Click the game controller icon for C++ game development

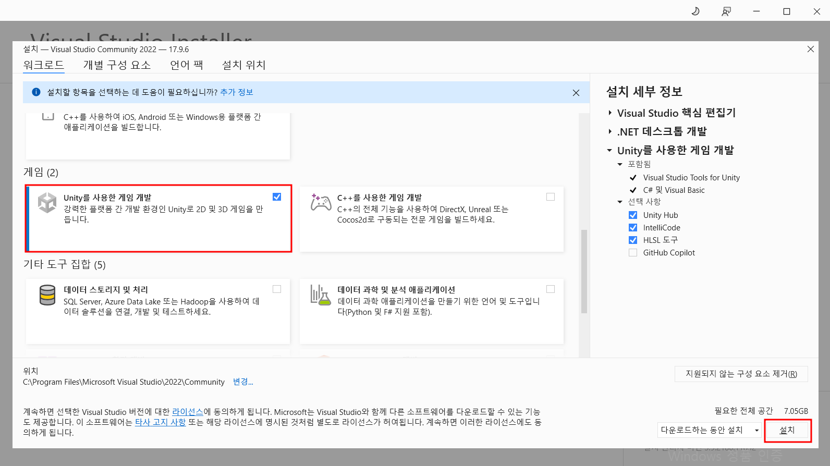[x=321, y=202]
